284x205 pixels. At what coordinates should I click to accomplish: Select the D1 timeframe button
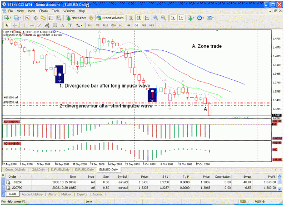pyautogui.click(x=136, y=25)
